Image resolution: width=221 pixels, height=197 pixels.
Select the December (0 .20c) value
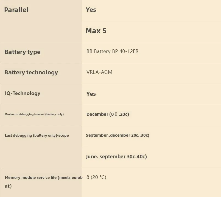tap(107, 114)
